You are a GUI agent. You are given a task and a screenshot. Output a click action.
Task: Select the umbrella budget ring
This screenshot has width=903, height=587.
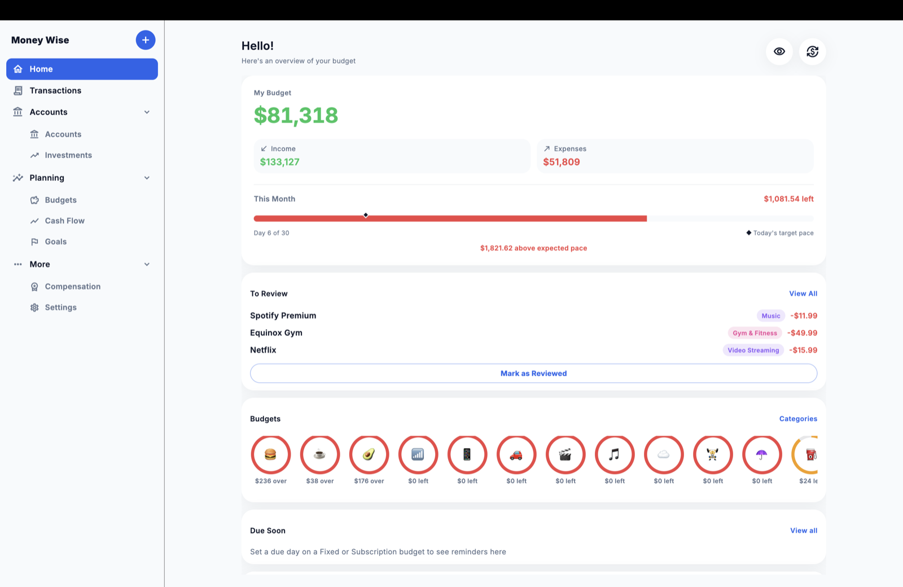click(762, 454)
